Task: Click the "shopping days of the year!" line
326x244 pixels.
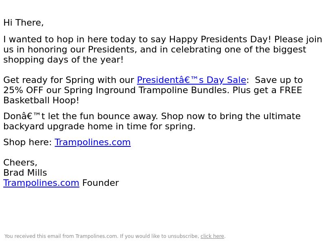Action: [x=64, y=60]
